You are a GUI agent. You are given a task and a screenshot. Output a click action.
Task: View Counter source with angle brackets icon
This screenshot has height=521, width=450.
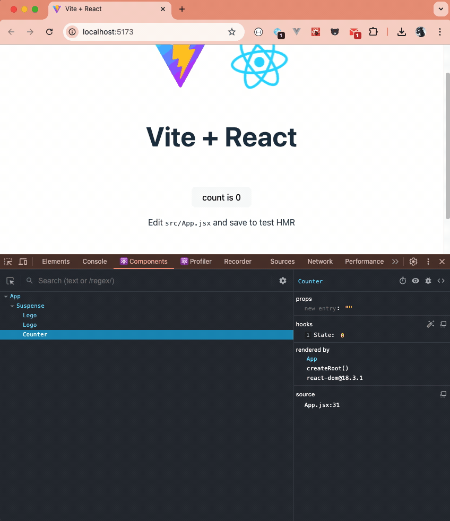click(441, 281)
